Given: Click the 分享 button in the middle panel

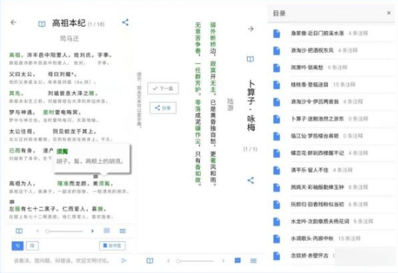Looking at the screenshot, I should point(163,108).
